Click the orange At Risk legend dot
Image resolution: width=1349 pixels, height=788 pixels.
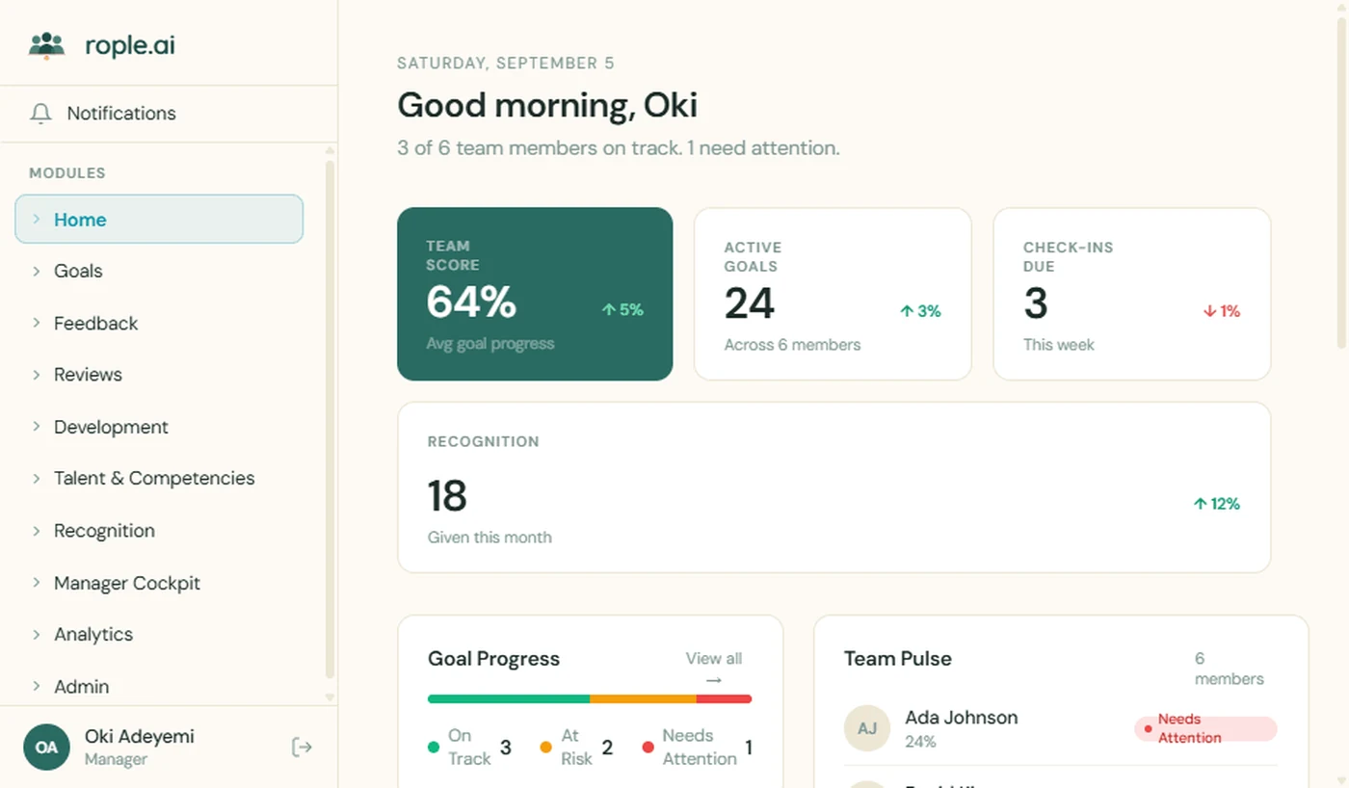546,747
